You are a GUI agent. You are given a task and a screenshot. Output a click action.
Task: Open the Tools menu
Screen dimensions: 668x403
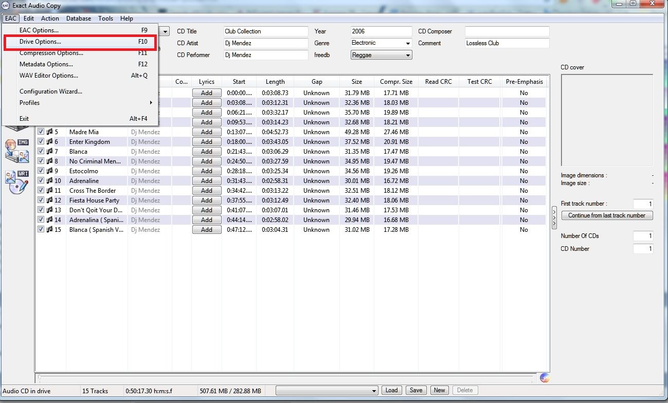click(x=105, y=19)
